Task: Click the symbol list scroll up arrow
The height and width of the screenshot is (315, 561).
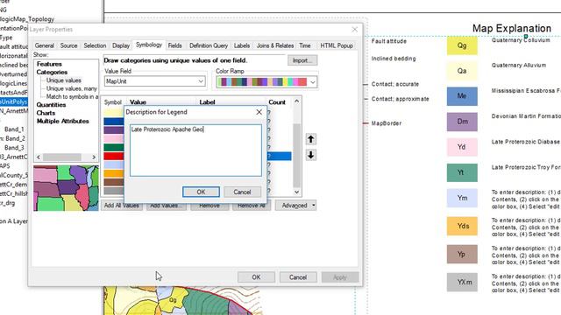Action: pos(296,101)
